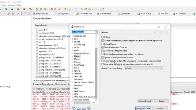Image resolution: width=196 pixels, height=110 pixels.
Task: Click the Coverage run icon in toolbar
Action: (x=12, y=9)
